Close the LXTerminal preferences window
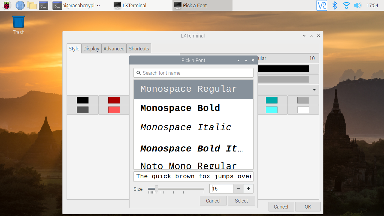Image resolution: width=384 pixels, height=216 pixels. 319,36
